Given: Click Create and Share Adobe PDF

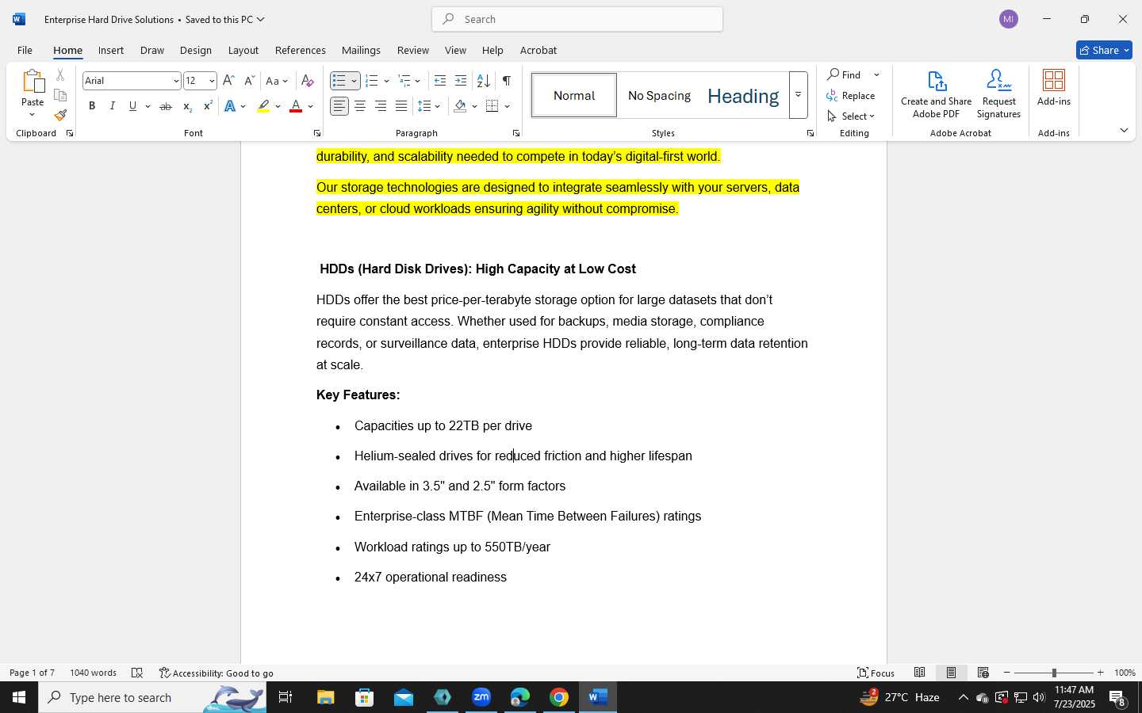Looking at the screenshot, I should [x=937, y=93].
